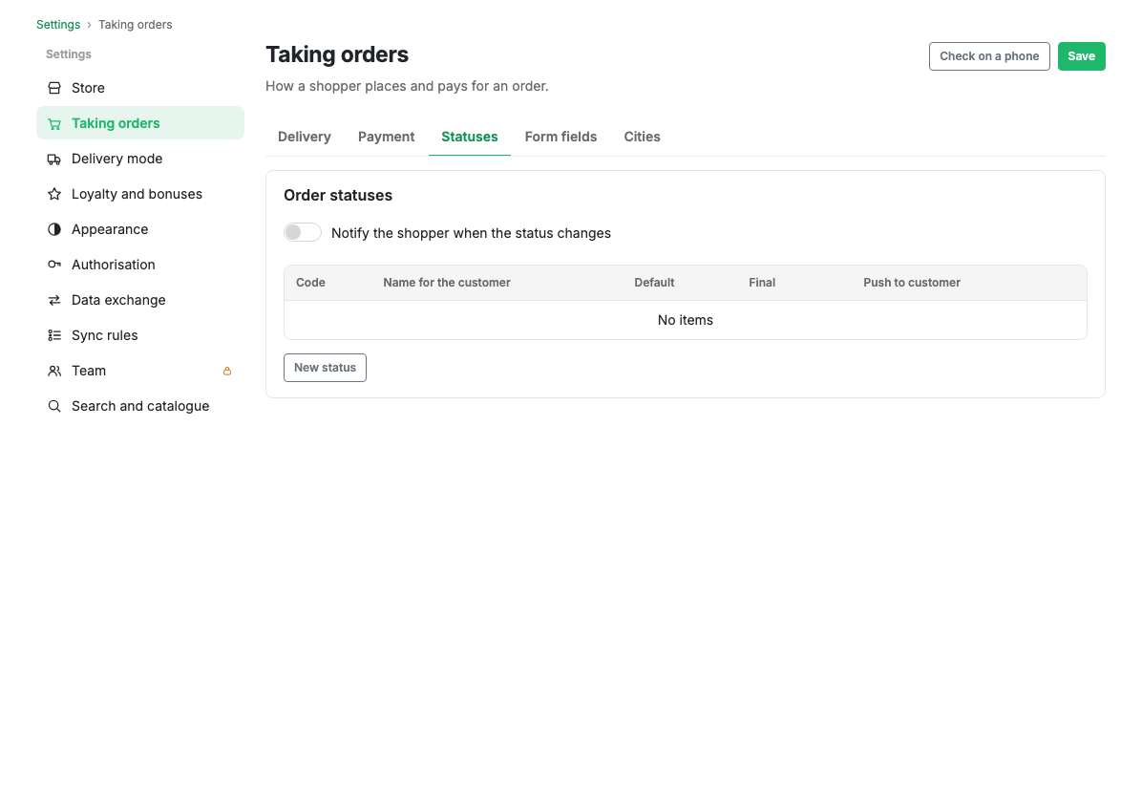Open Data exchange settings
The width and height of the screenshot is (1142, 810).
click(x=139, y=300)
